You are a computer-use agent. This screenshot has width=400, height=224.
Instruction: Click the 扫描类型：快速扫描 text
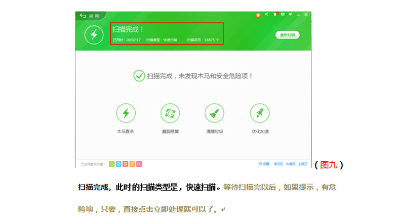coord(162,40)
